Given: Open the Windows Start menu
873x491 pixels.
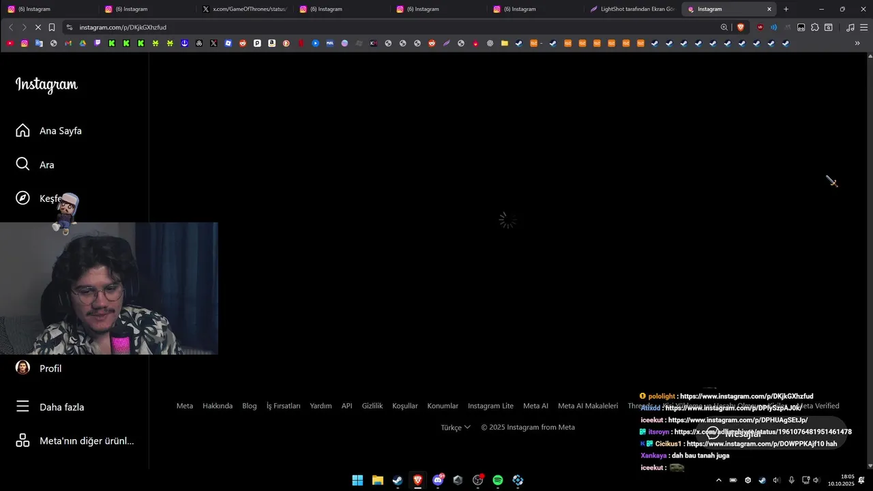Looking at the screenshot, I should [x=357, y=480].
